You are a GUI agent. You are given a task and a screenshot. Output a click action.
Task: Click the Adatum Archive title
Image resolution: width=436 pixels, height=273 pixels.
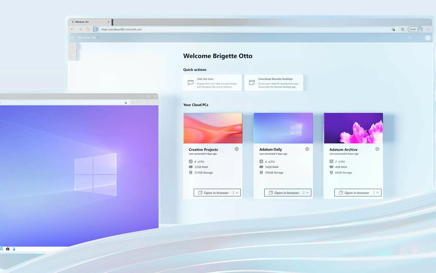(x=343, y=150)
